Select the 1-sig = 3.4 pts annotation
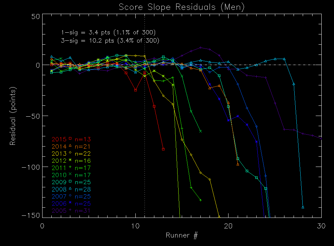 pos(108,33)
